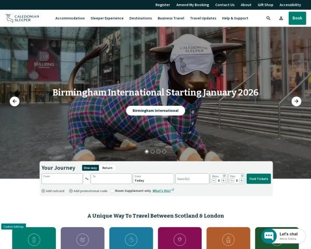Select the third carousel dot
311x249 pixels.
point(159,151)
